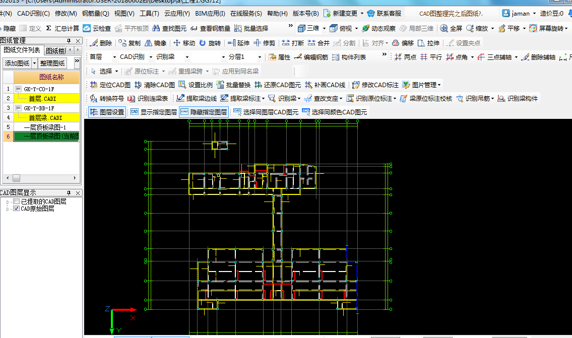This screenshot has height=338, width=572.
Task: Click 批量替换 batch replace
Action: [x=233, y=85]
